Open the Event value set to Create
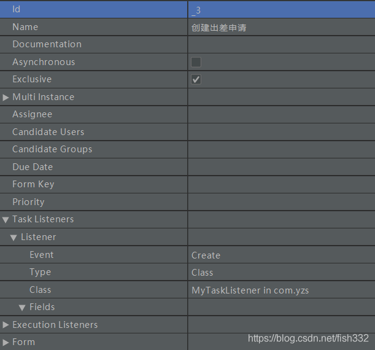Viewport: 375px width, 350px height. [x=281, y=255]
